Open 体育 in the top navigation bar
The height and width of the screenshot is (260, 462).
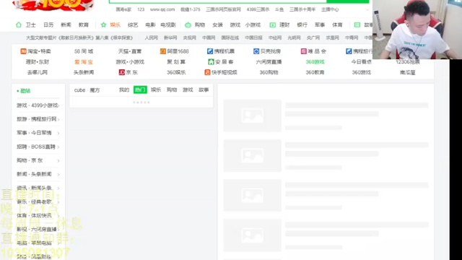click(337, 25)
